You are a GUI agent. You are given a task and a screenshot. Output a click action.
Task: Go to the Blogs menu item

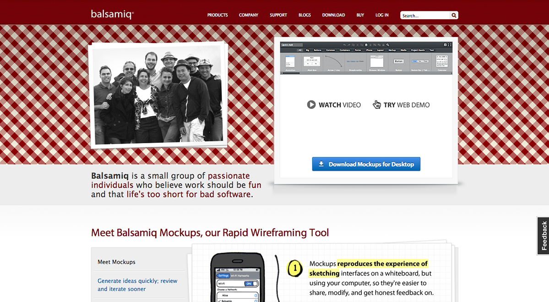(x=304, y=15)
